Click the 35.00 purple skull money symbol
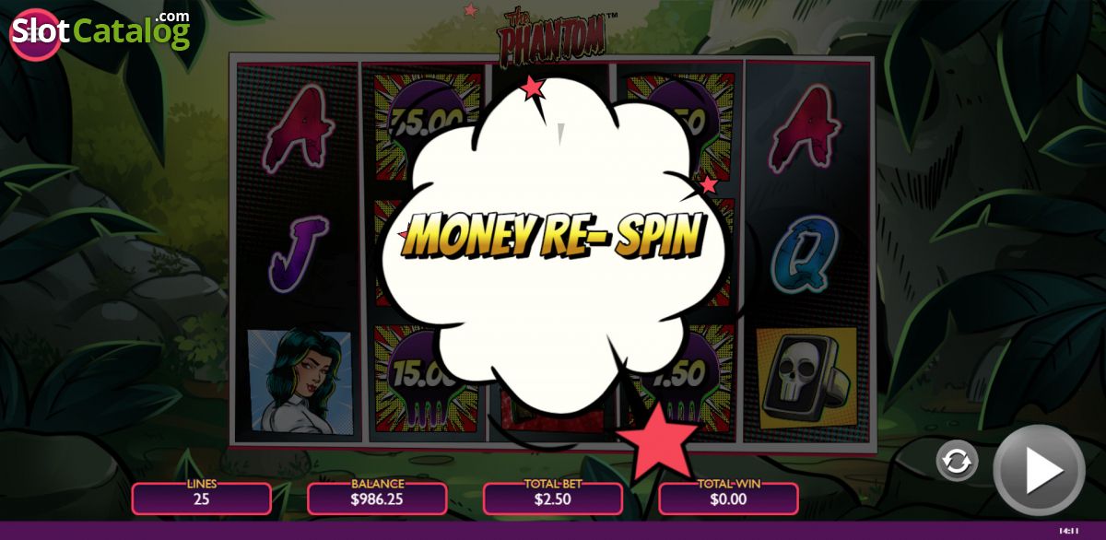 pyautogui.click(x=419, y=125)
